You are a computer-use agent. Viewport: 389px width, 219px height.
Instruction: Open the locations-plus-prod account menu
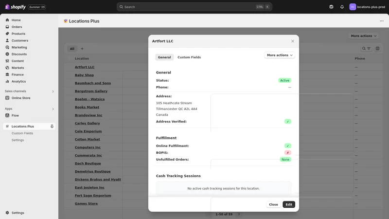367,7
